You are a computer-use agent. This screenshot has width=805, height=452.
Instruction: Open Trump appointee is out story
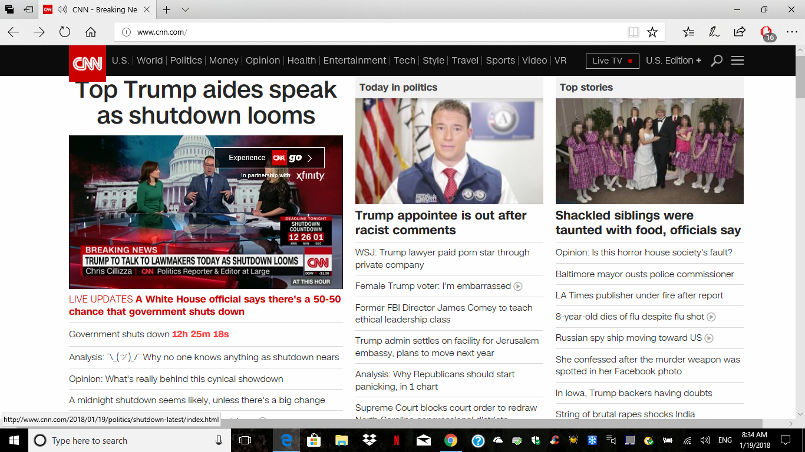pos(441,223)
